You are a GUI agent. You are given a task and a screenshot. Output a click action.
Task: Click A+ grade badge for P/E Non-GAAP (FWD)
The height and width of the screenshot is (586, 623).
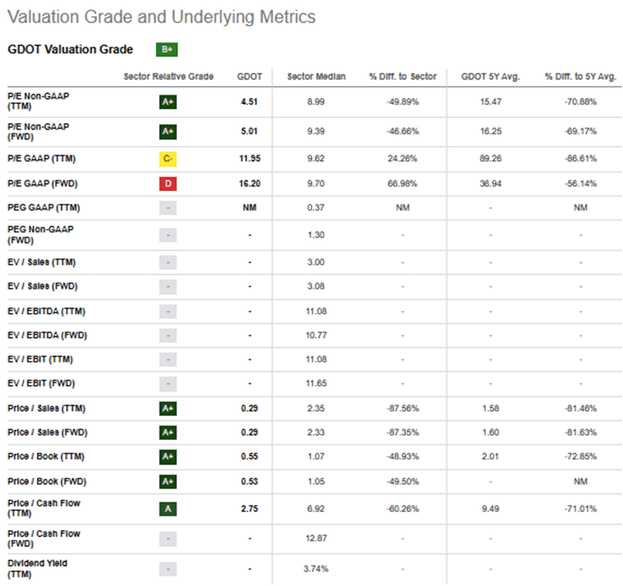(x=168, y=131)
